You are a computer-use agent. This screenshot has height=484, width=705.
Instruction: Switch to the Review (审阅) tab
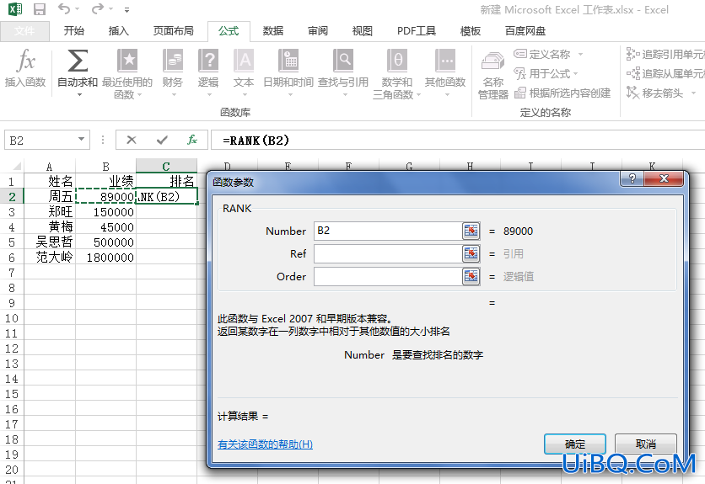[x=317, y=31]
